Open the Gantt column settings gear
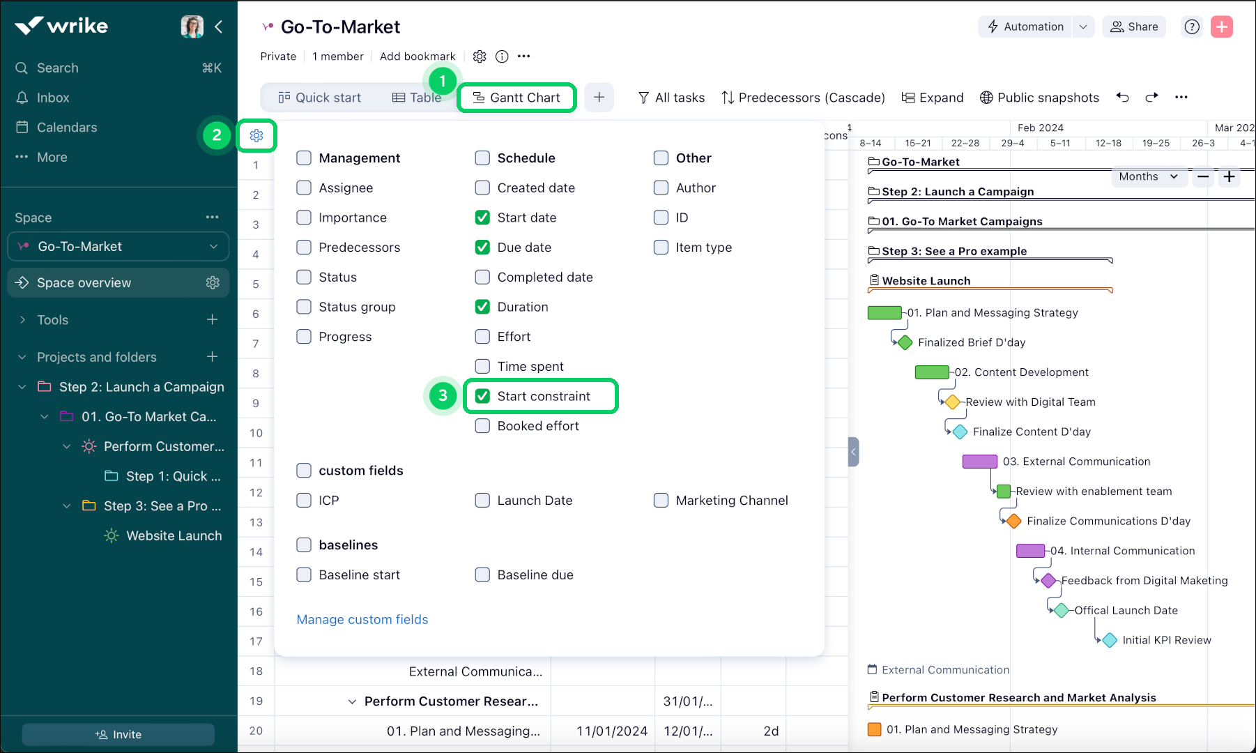1256x753 pixels. (256, 135)
